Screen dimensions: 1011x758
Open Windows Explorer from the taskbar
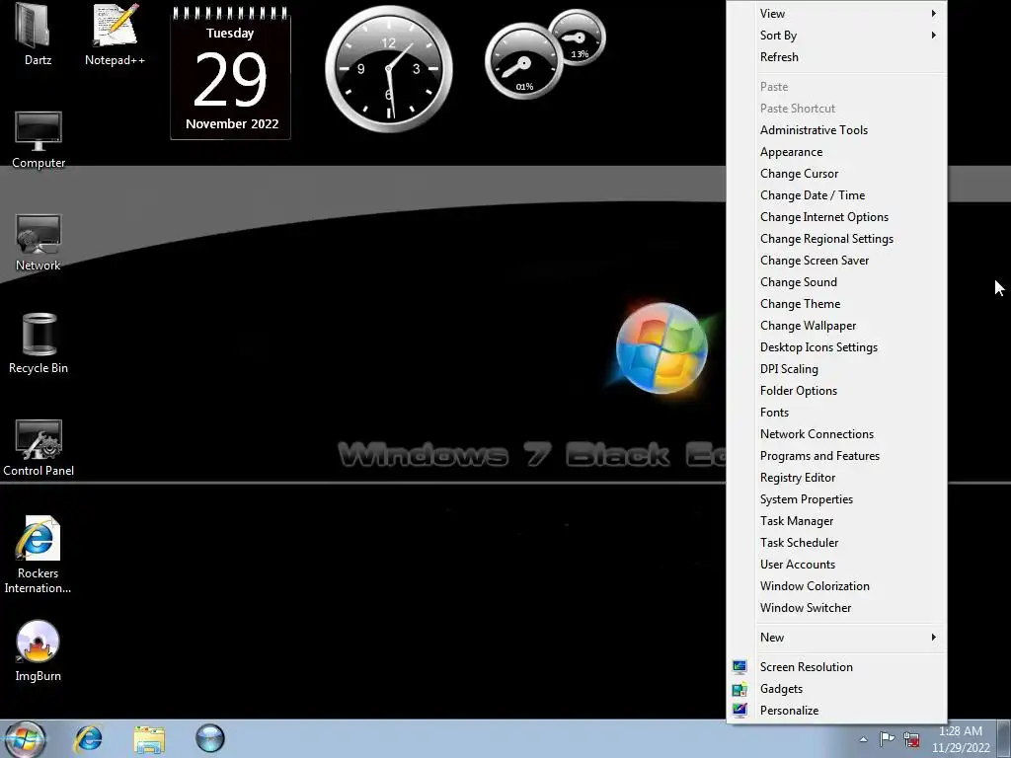click(x=149, y=738)
